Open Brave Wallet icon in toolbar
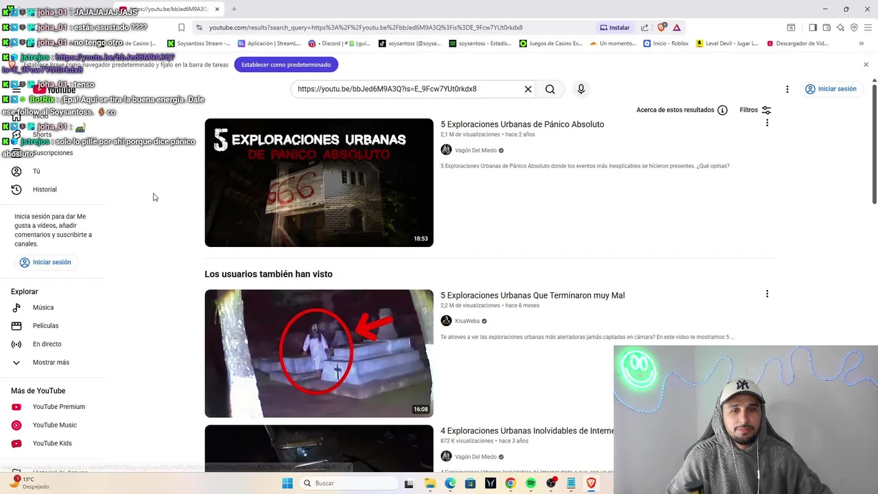This screenshot has width=878, height=494. [x=827, y=27]
